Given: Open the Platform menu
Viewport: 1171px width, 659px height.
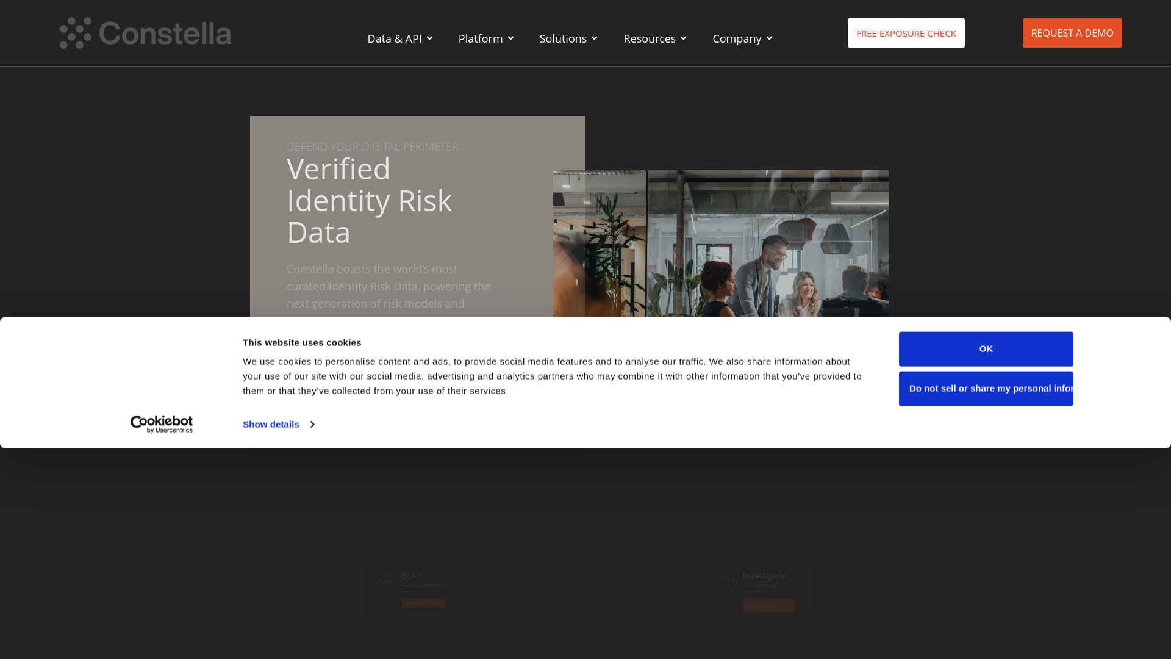Looking at the screenshot, I should click(x=486, y=38).
